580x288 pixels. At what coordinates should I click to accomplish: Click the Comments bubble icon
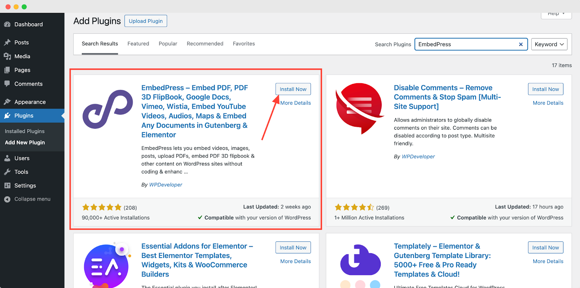[x=7, y=84]
